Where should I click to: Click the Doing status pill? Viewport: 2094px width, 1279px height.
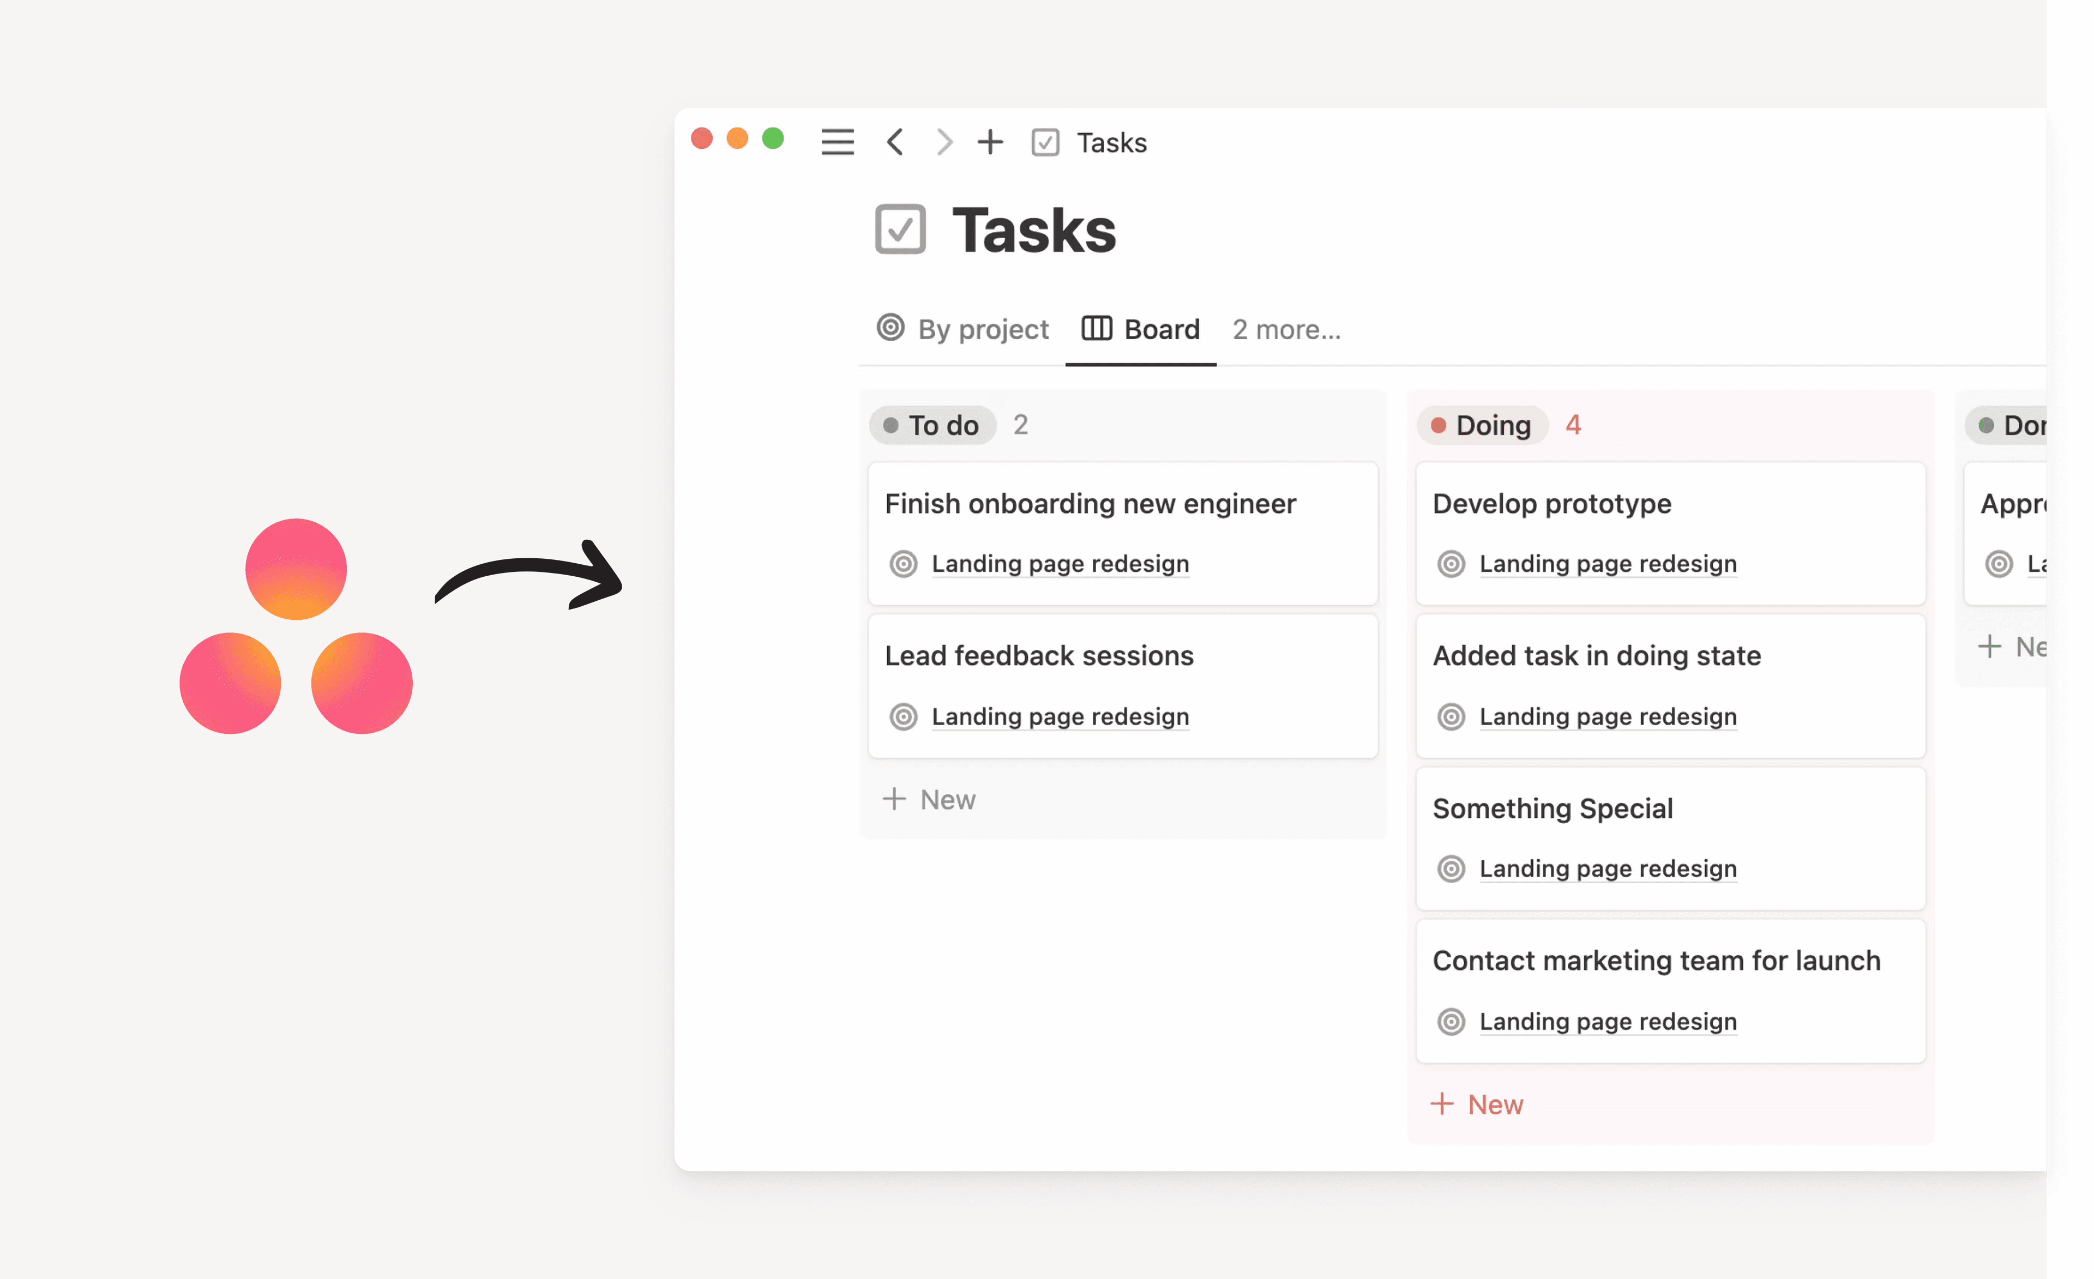(1481, 425)
